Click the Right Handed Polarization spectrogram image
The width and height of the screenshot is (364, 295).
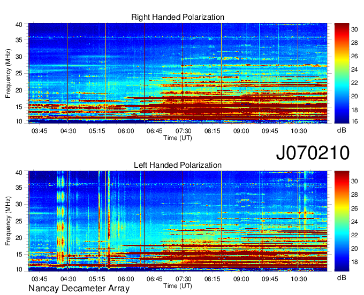pos(178,73)
